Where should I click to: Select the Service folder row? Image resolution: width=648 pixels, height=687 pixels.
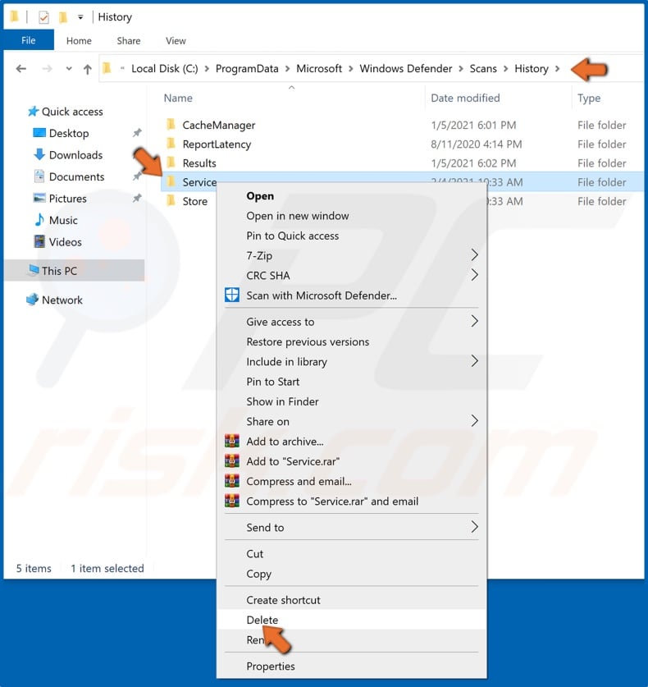click(x=402, y=182)
